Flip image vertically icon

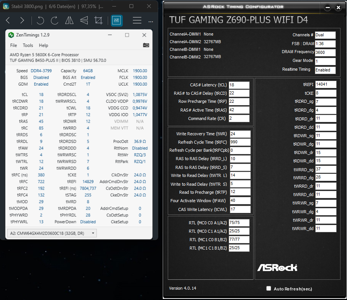click(84, 21)
